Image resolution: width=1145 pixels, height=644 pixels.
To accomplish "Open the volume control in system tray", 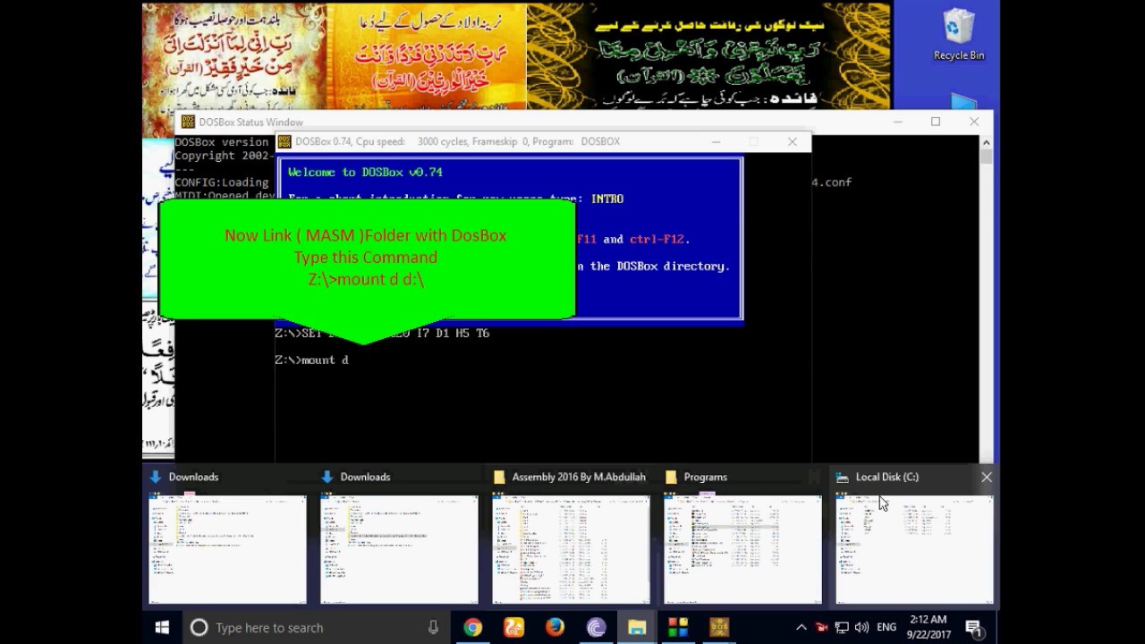I will pyautogui.click(x=861, y=628).
